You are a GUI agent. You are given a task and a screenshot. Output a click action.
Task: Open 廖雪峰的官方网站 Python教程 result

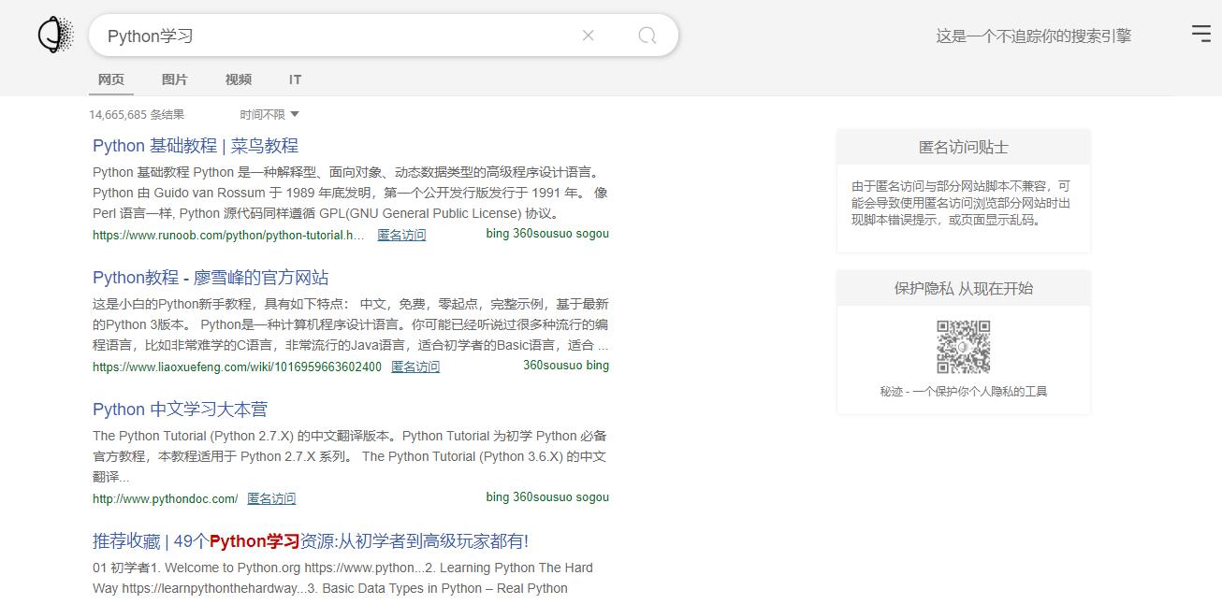pos(211,278)
